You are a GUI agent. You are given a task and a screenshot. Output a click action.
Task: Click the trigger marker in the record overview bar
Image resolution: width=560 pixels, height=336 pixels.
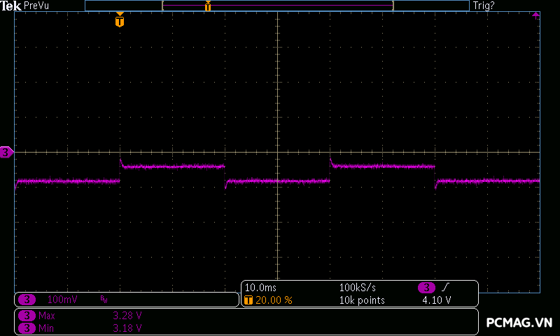click(x=208, y=6)
